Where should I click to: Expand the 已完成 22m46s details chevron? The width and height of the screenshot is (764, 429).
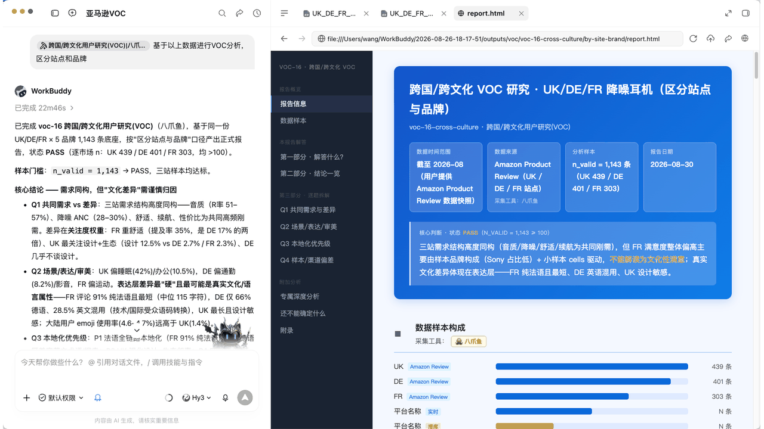coord(72,108)
